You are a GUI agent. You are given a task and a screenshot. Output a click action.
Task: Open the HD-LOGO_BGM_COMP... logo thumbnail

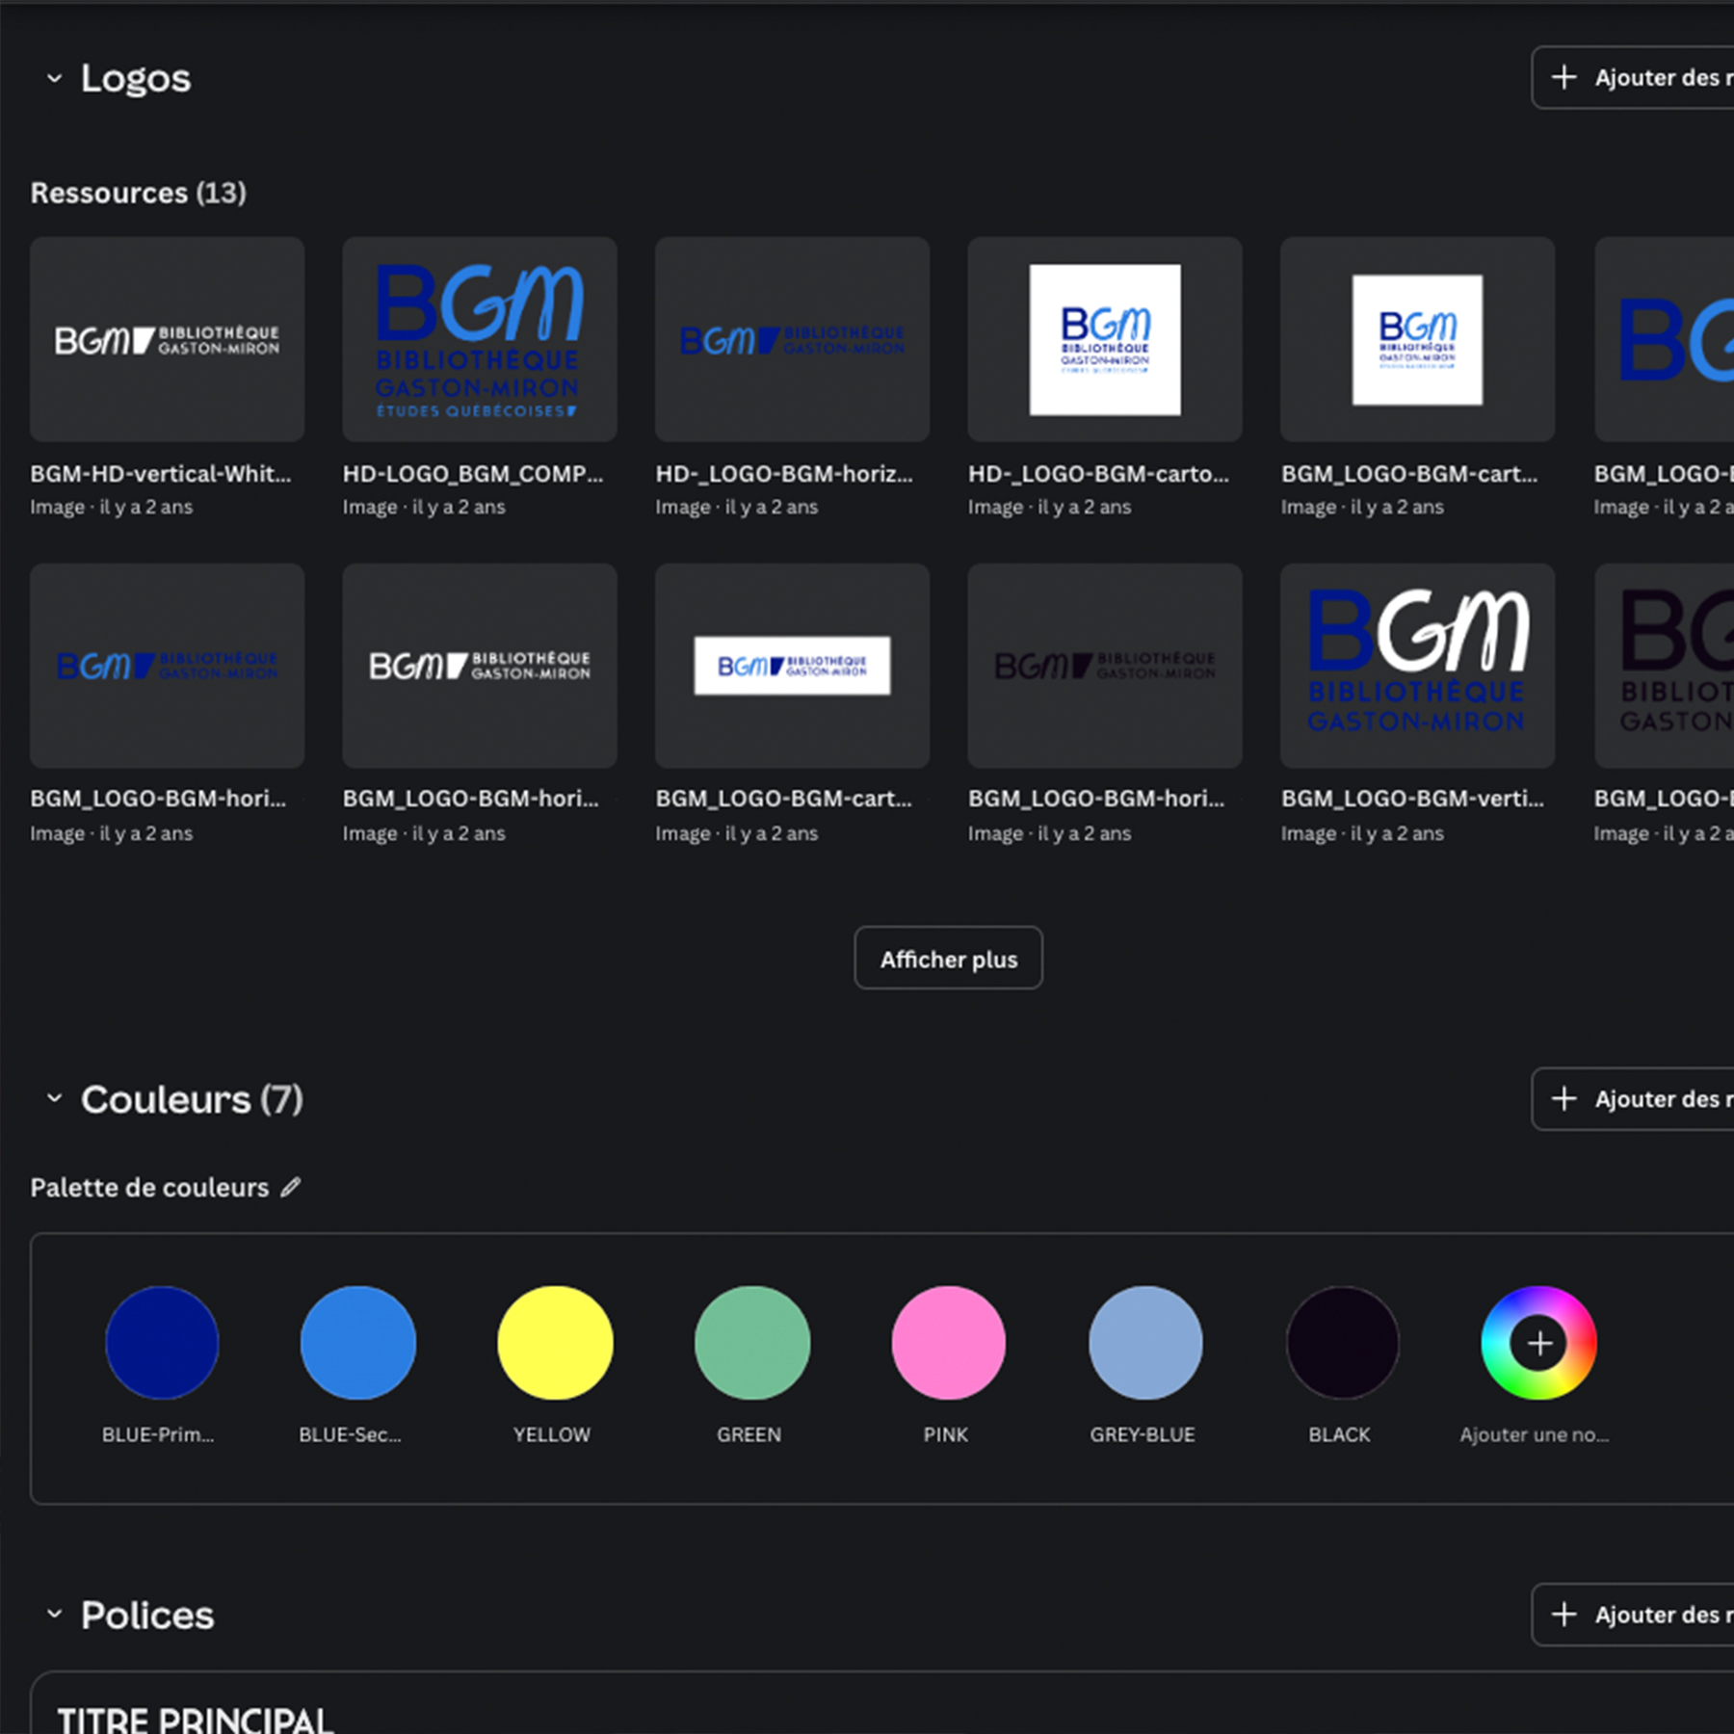480,339
